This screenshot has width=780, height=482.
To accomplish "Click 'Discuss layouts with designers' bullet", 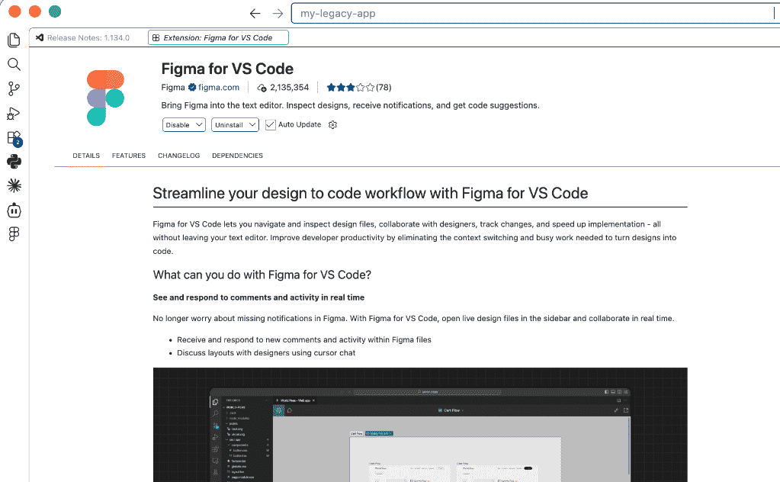I will pos(266,352).
